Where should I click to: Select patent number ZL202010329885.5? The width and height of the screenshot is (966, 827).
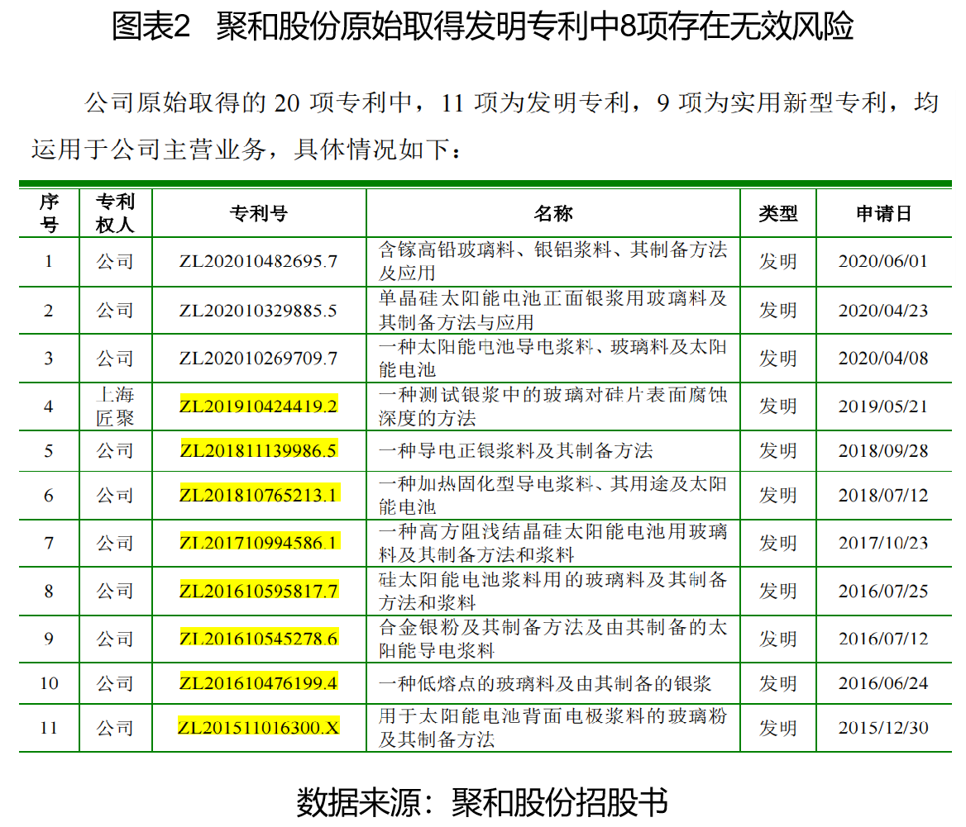tap(258, 311)
